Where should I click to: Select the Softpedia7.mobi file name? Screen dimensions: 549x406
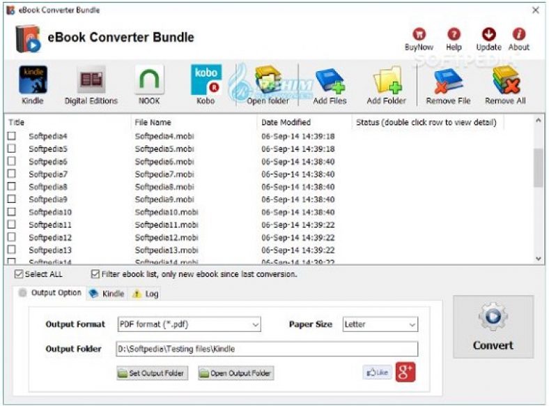164,174
